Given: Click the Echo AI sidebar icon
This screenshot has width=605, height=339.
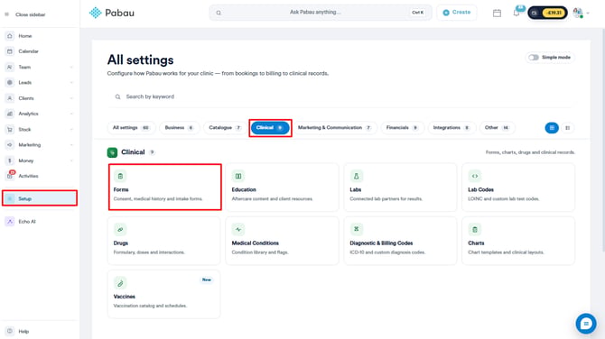Looking at the screenshot, I should coord(10,222).
